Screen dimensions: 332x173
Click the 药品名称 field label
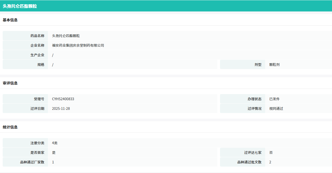37,36
